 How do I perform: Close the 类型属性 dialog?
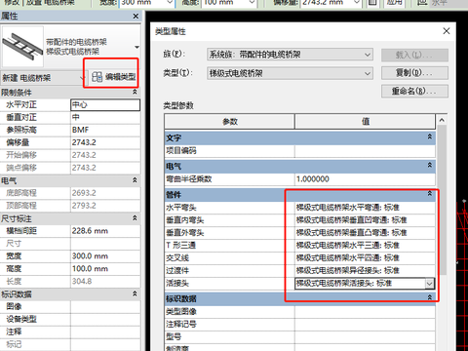tap(447, 31)
